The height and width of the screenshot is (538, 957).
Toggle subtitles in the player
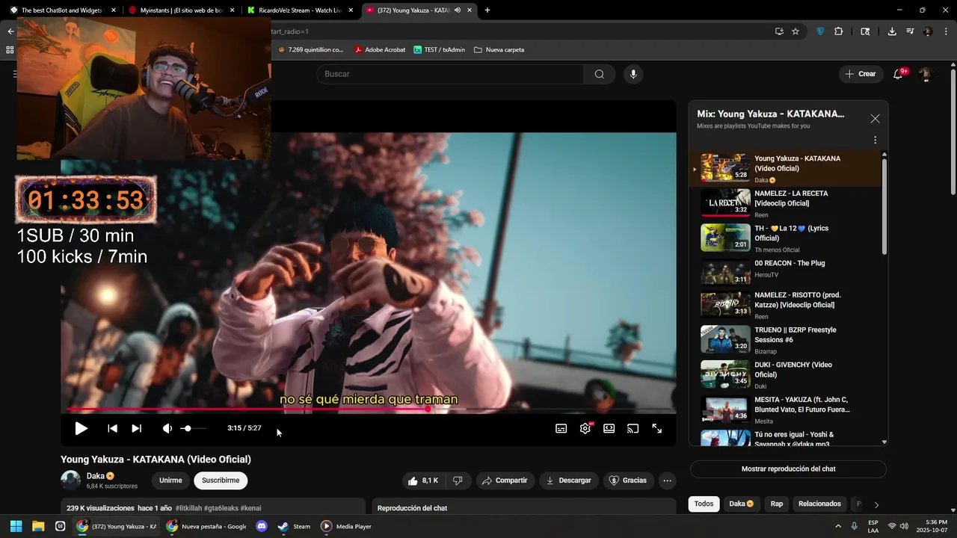click(x=561, y=428)
